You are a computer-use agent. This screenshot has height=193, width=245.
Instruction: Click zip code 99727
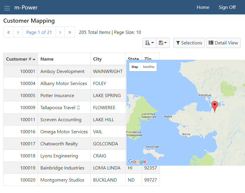point(150,180)
